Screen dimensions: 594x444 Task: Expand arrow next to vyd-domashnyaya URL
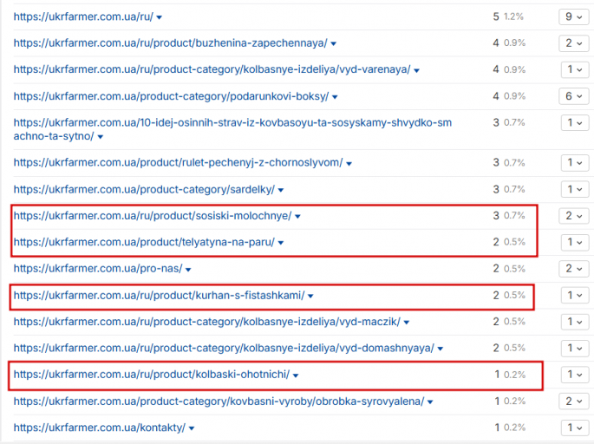pos(441,349)
